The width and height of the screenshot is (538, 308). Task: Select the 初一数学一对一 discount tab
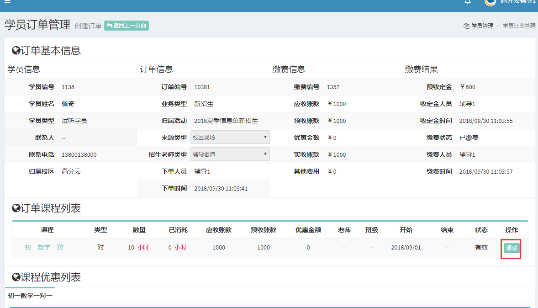(x=30, y=296)
